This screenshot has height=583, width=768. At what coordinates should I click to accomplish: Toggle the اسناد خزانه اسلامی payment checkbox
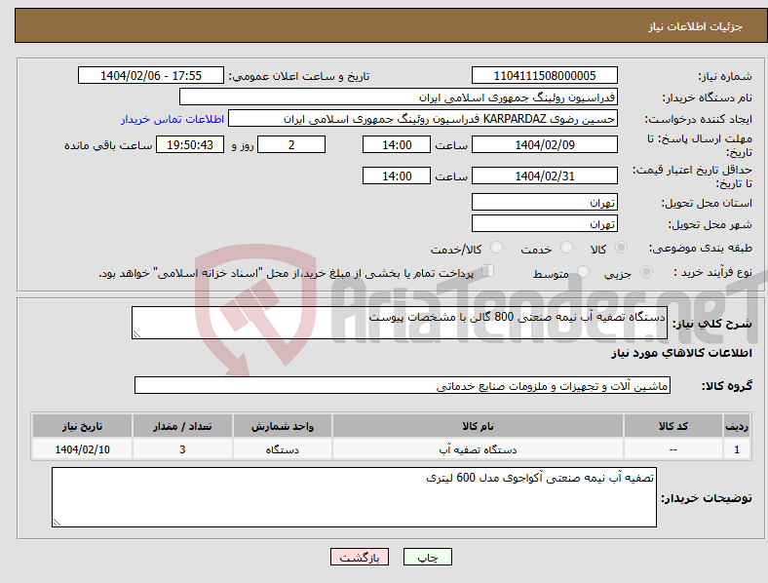coord(488,270)
